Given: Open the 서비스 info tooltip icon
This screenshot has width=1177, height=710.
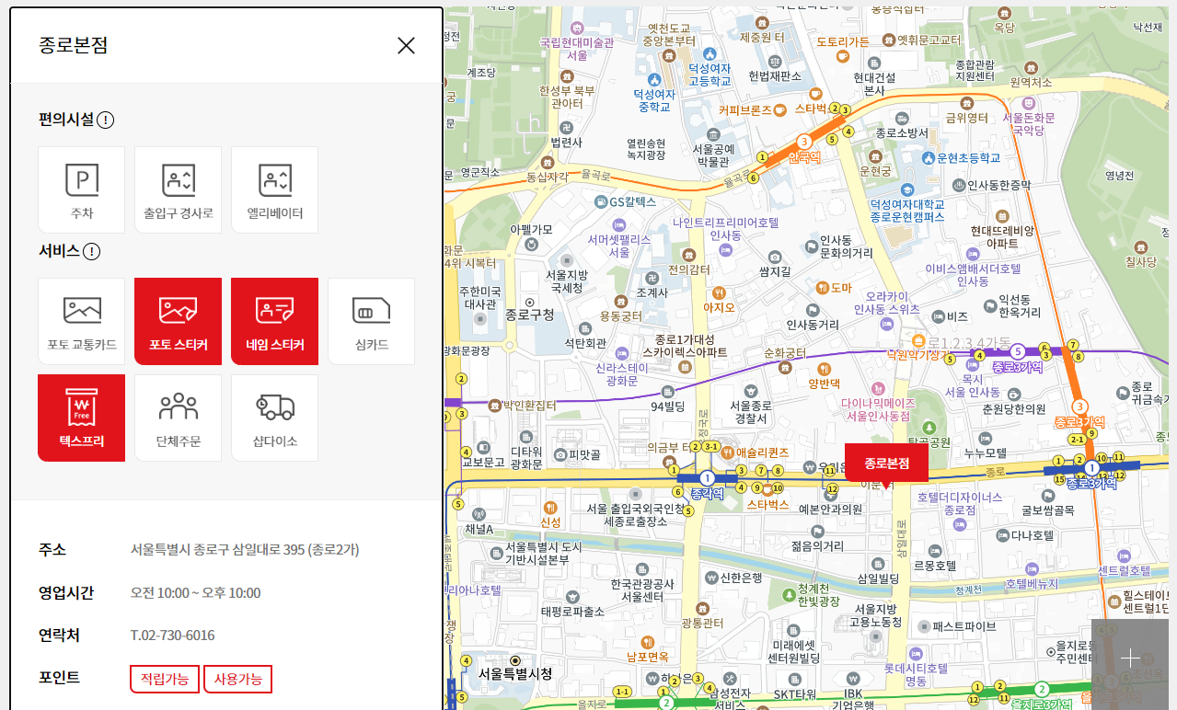Looking at the screenshot, I should coord(92,251).
